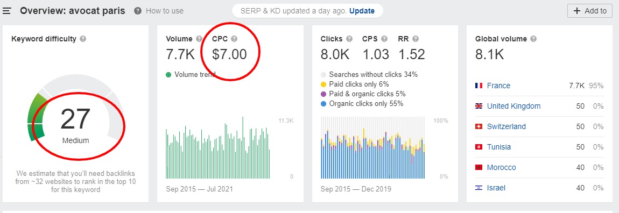Select United Kingdom country link
Viewport: 619px width, 213px height.
click(514, 106)
